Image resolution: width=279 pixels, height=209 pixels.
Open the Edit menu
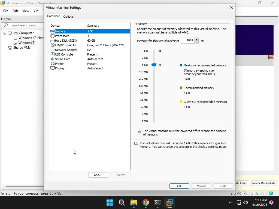[x=15, y=11]
